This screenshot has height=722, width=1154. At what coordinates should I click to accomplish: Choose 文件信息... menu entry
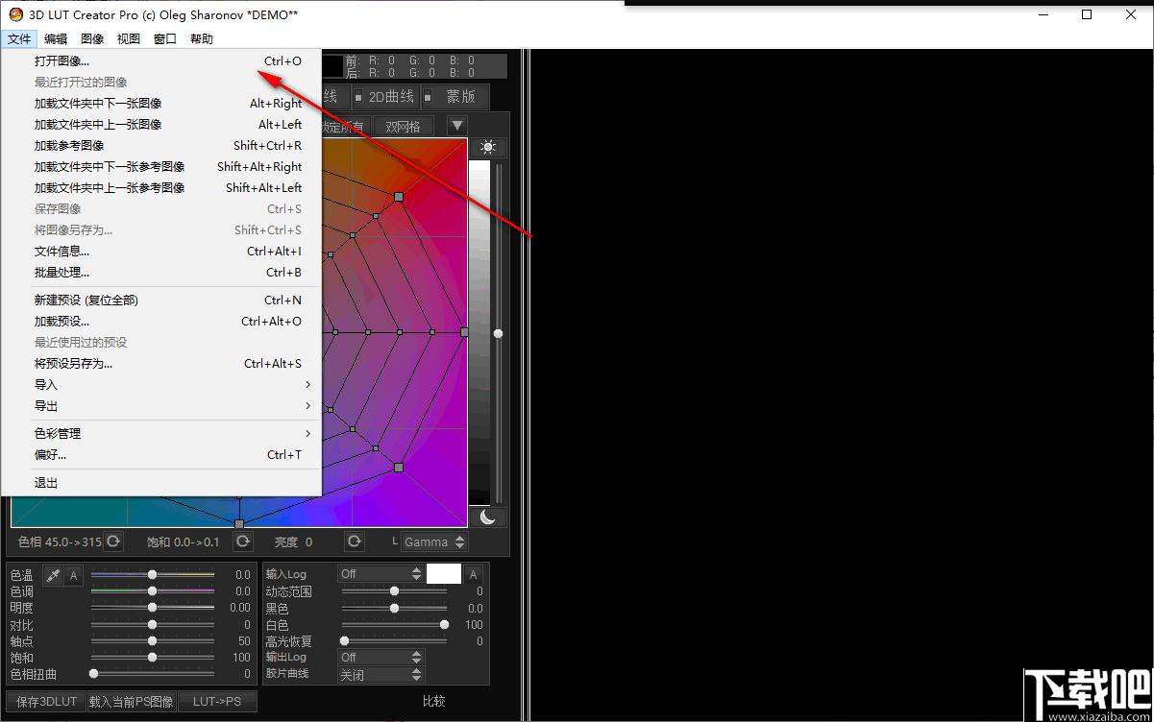161,251
